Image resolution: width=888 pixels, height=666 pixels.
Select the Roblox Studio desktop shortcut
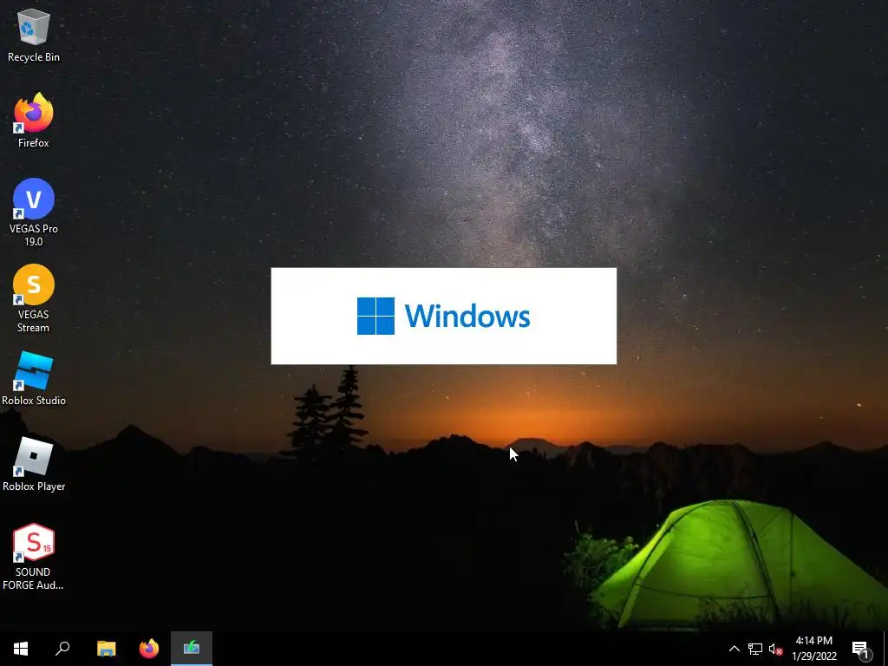34,378
